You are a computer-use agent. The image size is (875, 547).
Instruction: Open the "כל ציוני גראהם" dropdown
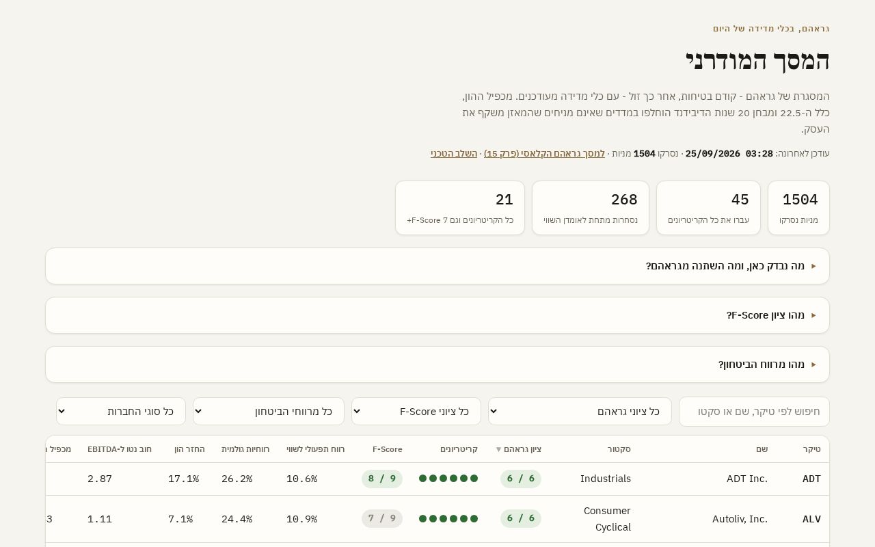[580, 412]
